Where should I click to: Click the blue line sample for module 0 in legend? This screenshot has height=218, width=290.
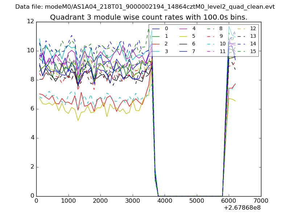click(156, 29)
